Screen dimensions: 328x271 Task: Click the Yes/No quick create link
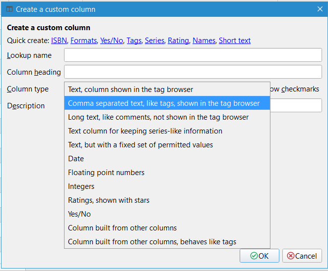coord(112,41)
